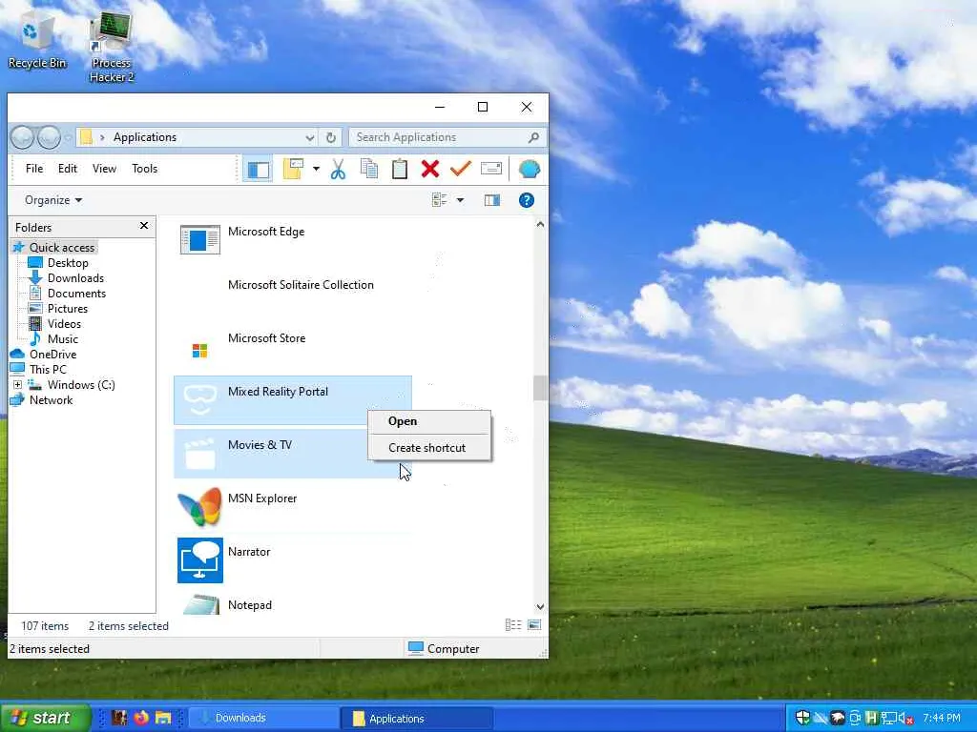Screen dimensions: 977x732
Task: Click the Refresh button in the address bar
Action: coord(331,137)
